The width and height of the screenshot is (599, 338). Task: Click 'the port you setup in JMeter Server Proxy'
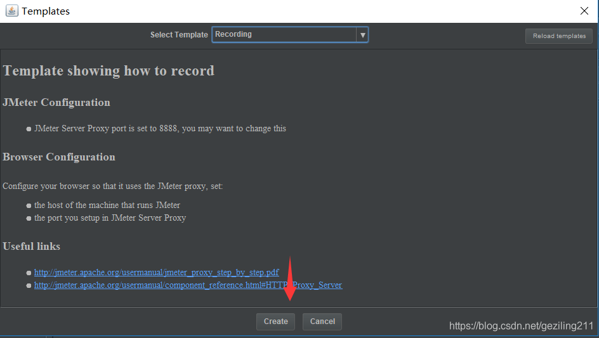(110, 218)
